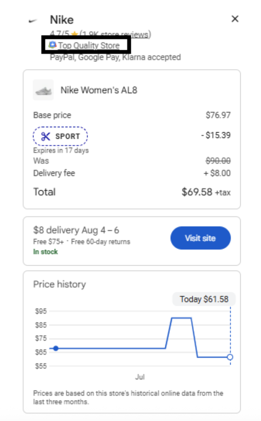The image size is (261, 421).
Task: Click the Nike Women's AL8 shoe thumbnail
Action: (43, 90)
